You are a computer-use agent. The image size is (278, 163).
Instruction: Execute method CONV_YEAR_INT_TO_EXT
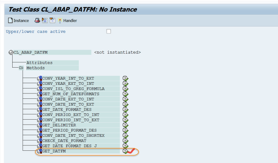[x=125, y=78]
